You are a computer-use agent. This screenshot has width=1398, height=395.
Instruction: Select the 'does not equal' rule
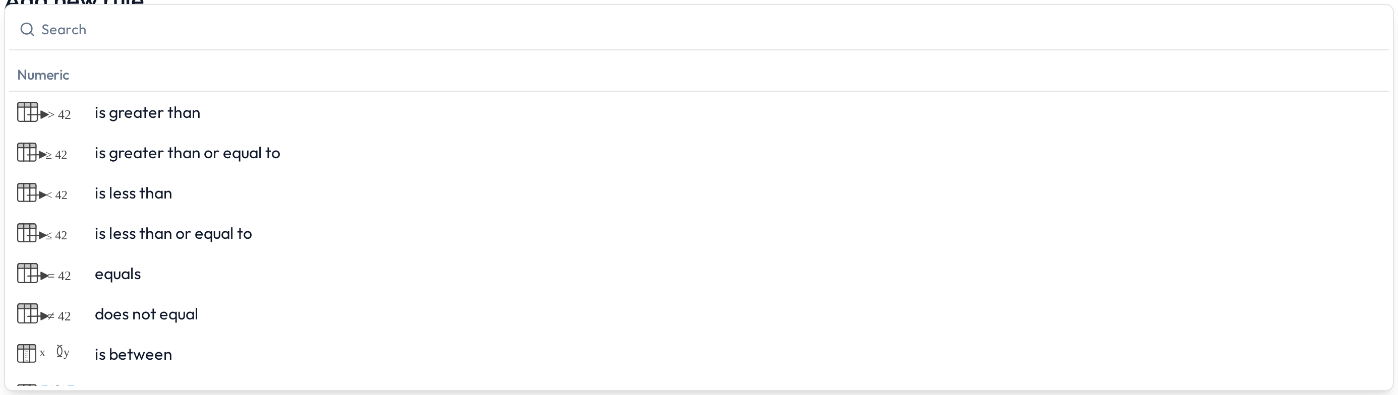click(x=146, y=314)
